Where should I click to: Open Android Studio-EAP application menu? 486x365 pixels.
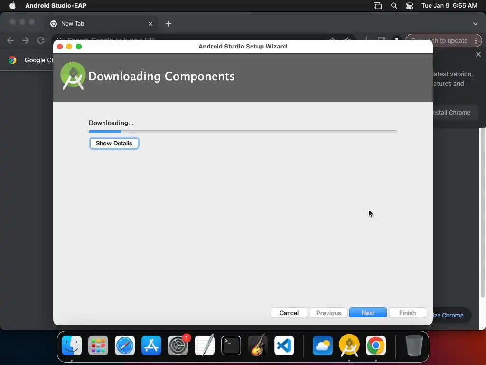56,5
